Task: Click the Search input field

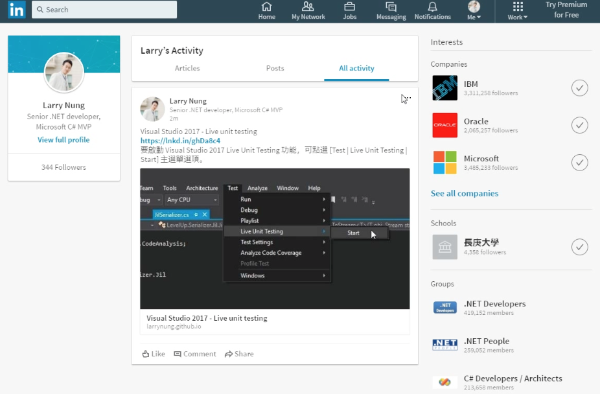Action: coord(104,10)
